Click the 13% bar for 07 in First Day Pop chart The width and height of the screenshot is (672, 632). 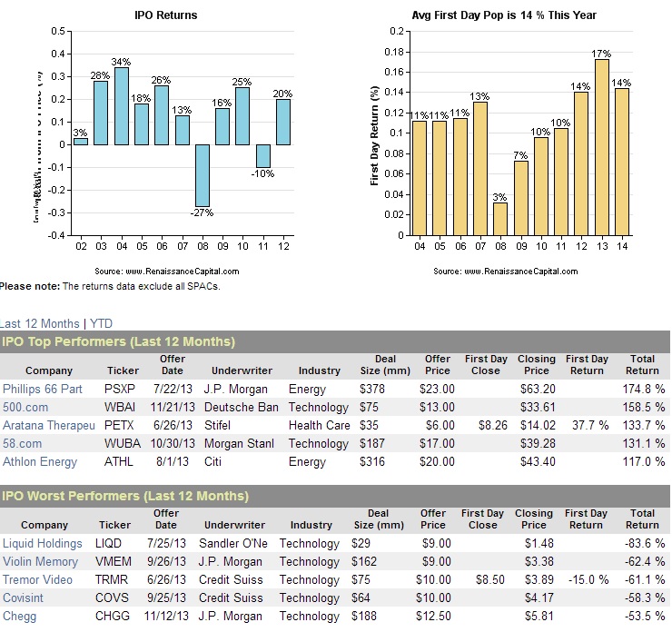pos(480,169)
